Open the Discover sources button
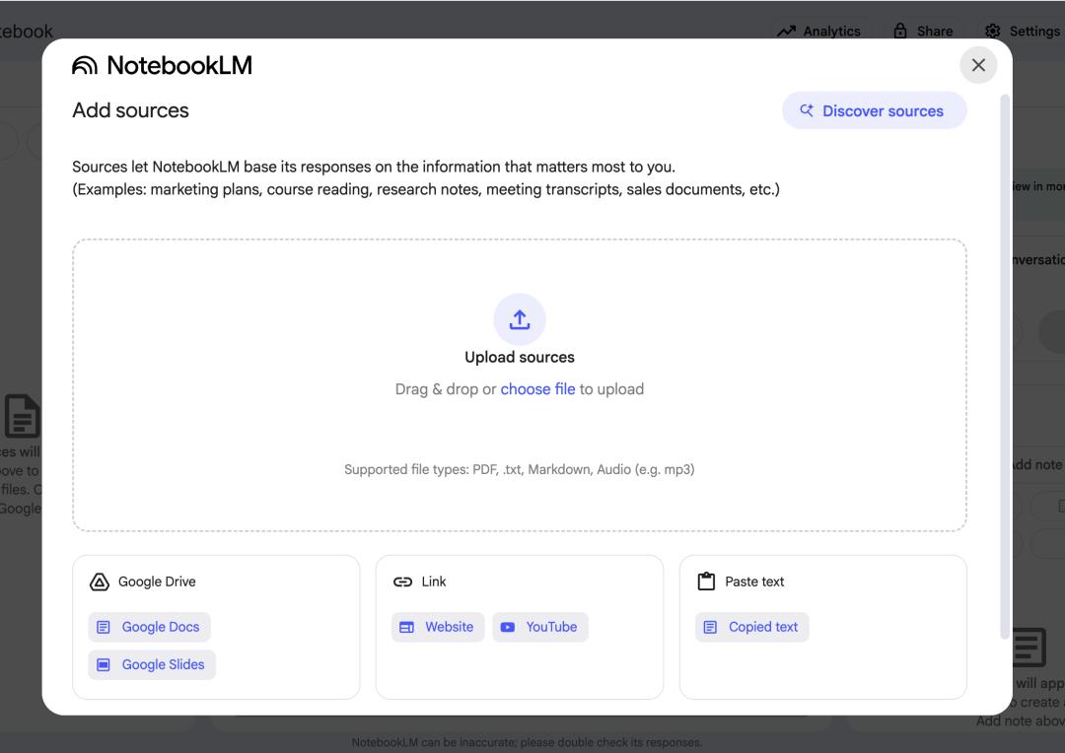 pos(874,111)
